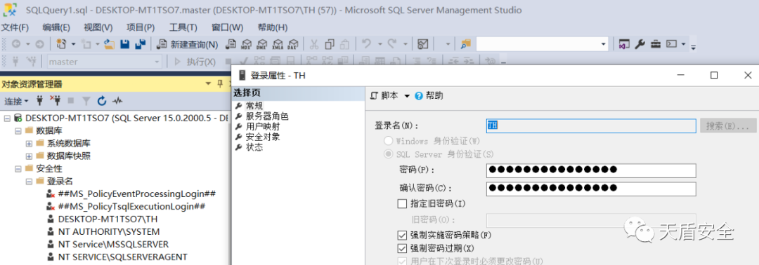
Task: Click the Save All icon
Action: [x=141, y=44]
